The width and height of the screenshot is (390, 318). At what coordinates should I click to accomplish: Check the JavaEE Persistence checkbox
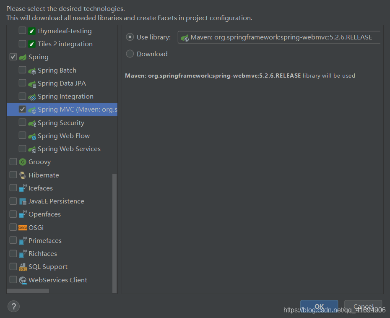coord(13,201)
